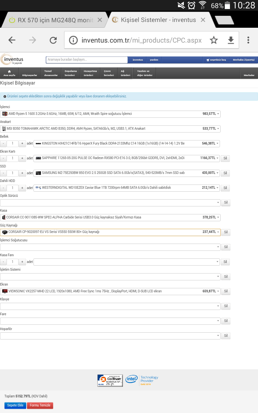Bookmark the page with the star icon
The height and width of the screenshot is (413, 258).
tap(214, 40)
